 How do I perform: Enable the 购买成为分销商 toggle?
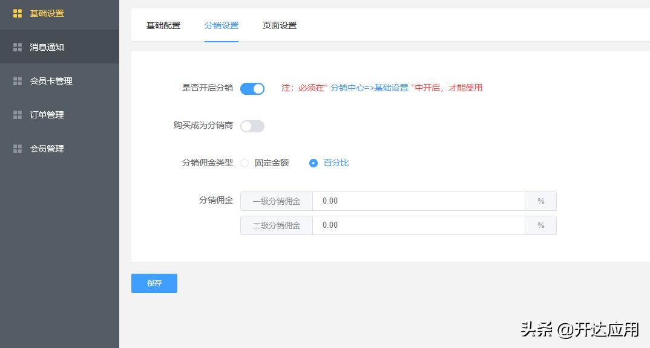point(252,126)
